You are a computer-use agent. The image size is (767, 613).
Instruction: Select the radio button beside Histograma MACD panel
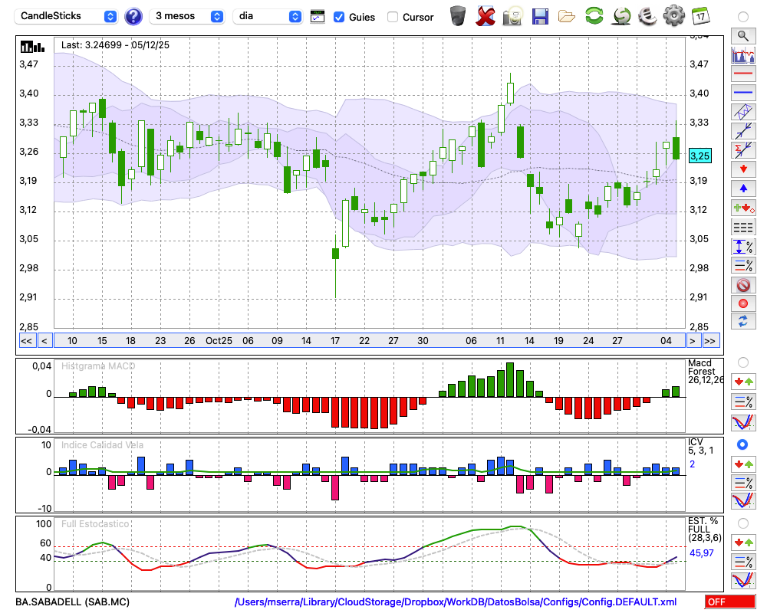[742, 362]
